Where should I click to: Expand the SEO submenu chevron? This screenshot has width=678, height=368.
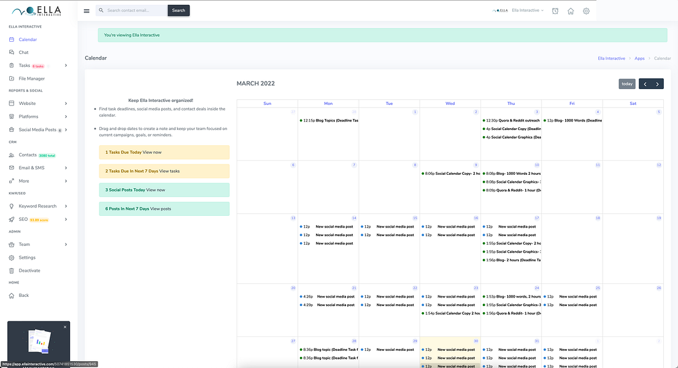pos(66,219)
